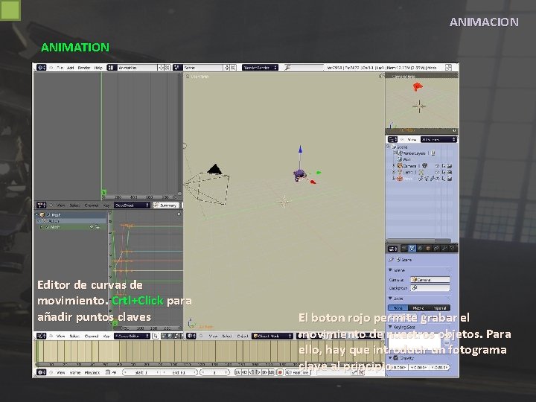Collapse the Scene tree node in outliner

coord(389,147)
